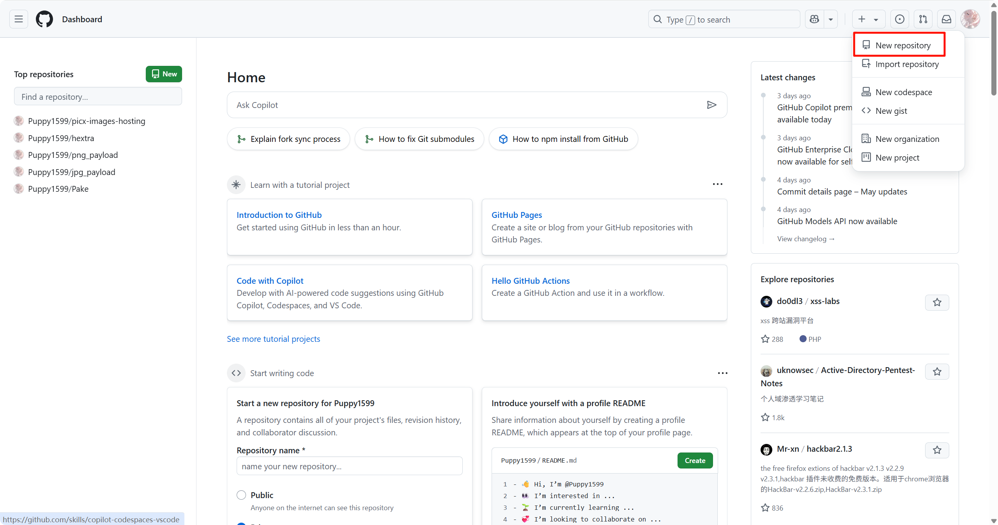The width and height of the screenshot is (998, 525).
Task: Open Copilot chat icon in header
Action: 814,19
